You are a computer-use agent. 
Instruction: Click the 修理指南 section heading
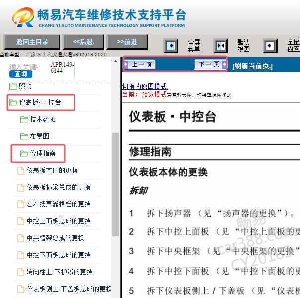click(150, 152)
